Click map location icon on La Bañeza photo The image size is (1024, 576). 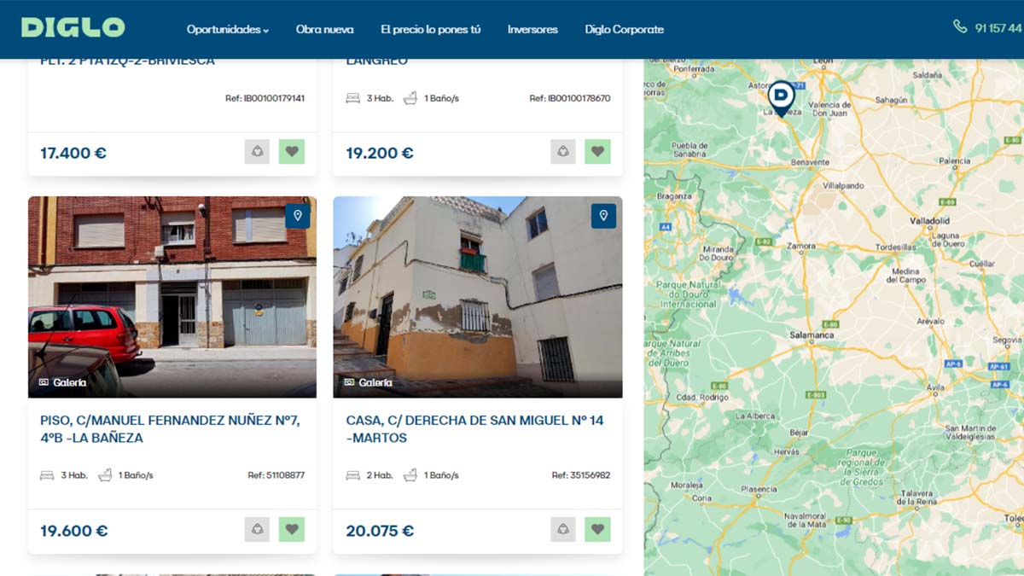point(298,216)
